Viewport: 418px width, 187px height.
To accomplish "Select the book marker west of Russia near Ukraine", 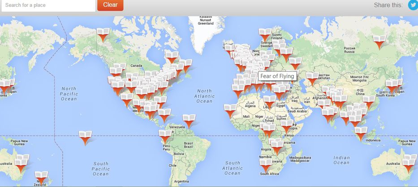I will coord(295,64).
